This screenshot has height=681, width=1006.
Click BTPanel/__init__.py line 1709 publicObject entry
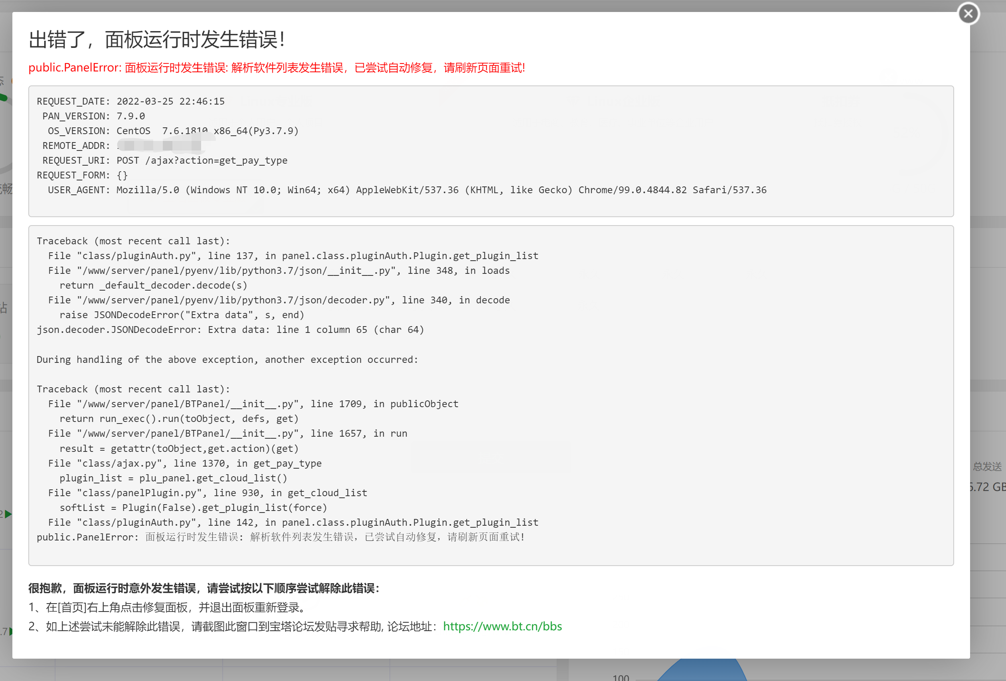[x=253, y=404]
